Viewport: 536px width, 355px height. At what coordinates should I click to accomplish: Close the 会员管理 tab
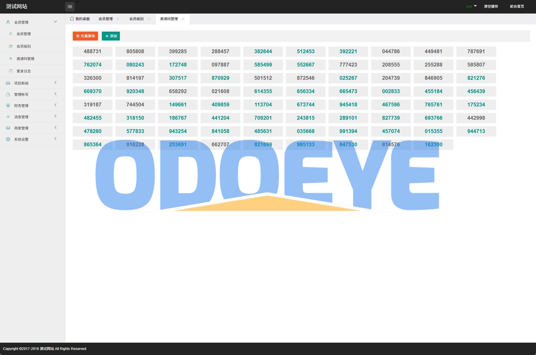(x=118, y=19)
